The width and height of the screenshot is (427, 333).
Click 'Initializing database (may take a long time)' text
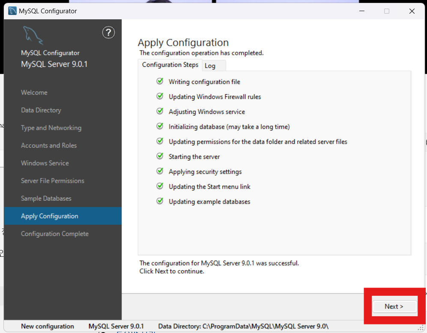tap(229, 127)
